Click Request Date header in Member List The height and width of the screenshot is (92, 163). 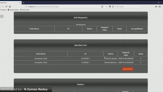coord(126,54)
